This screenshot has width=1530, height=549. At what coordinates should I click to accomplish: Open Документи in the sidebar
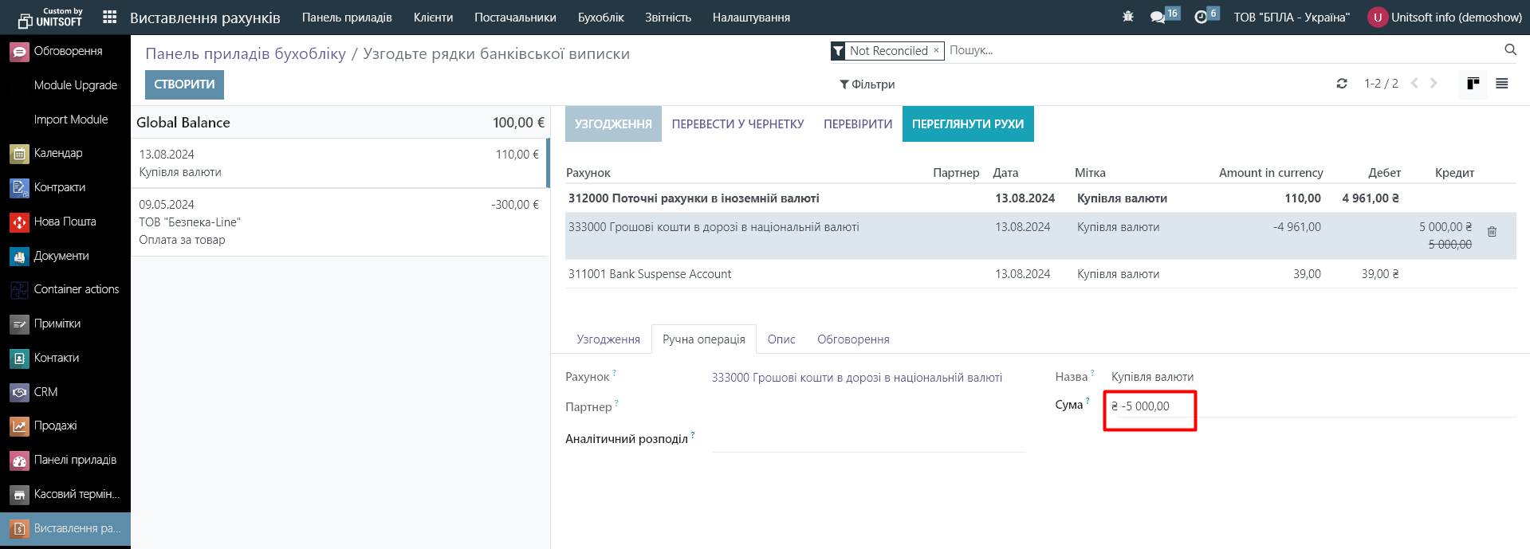click(65, 256)
